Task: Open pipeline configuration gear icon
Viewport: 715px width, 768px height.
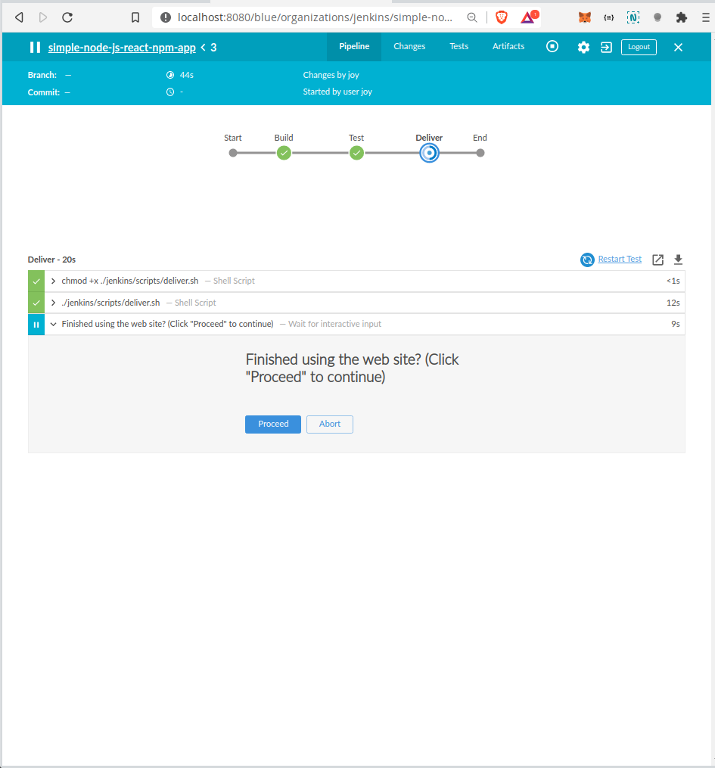Action: point(583,48)
